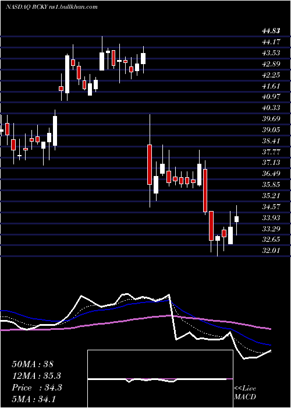Click inside the MACD inset chart box
The height and width of the screenshot is (408, 291).
pos(160,379)
